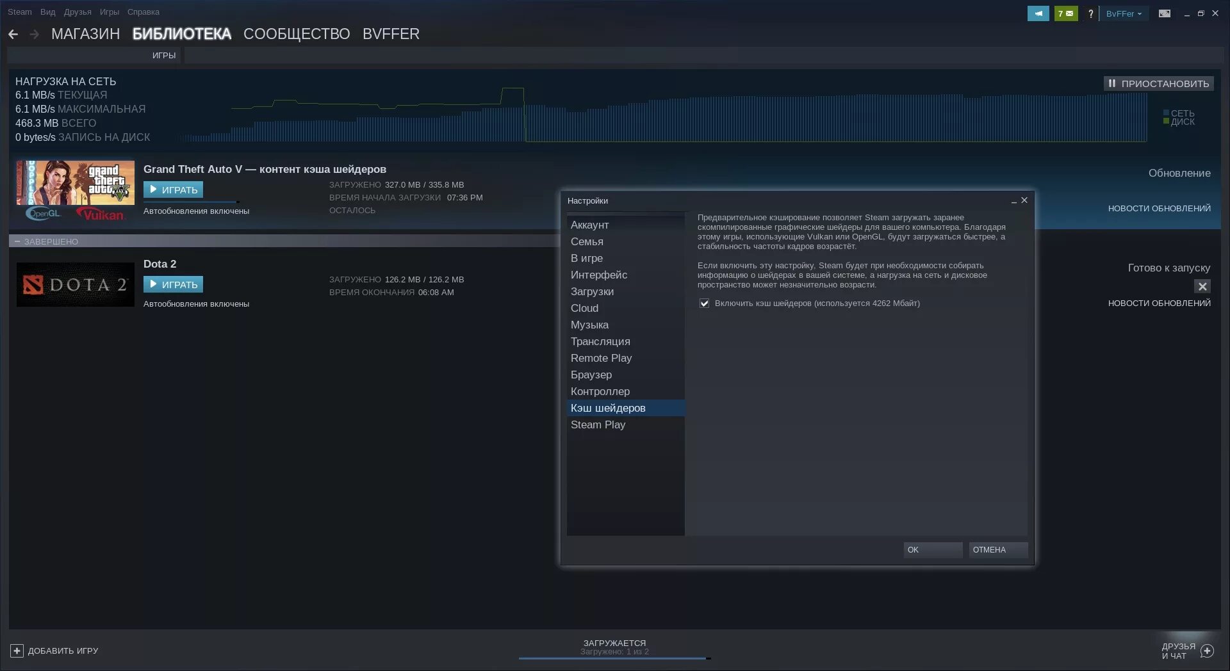
Task: Select Кэш шейдеров settings category
Action: click(x=626, y=408)
